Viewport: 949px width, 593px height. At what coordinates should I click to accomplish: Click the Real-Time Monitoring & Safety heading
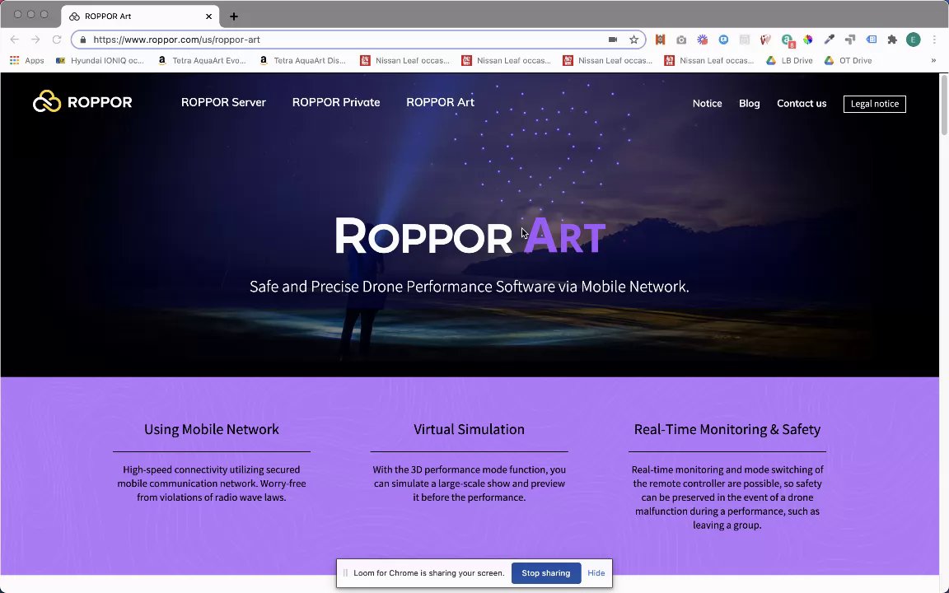[727, 429]
